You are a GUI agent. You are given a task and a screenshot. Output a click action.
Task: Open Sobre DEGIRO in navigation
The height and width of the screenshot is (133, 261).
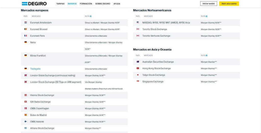click(x=103, y=4)
